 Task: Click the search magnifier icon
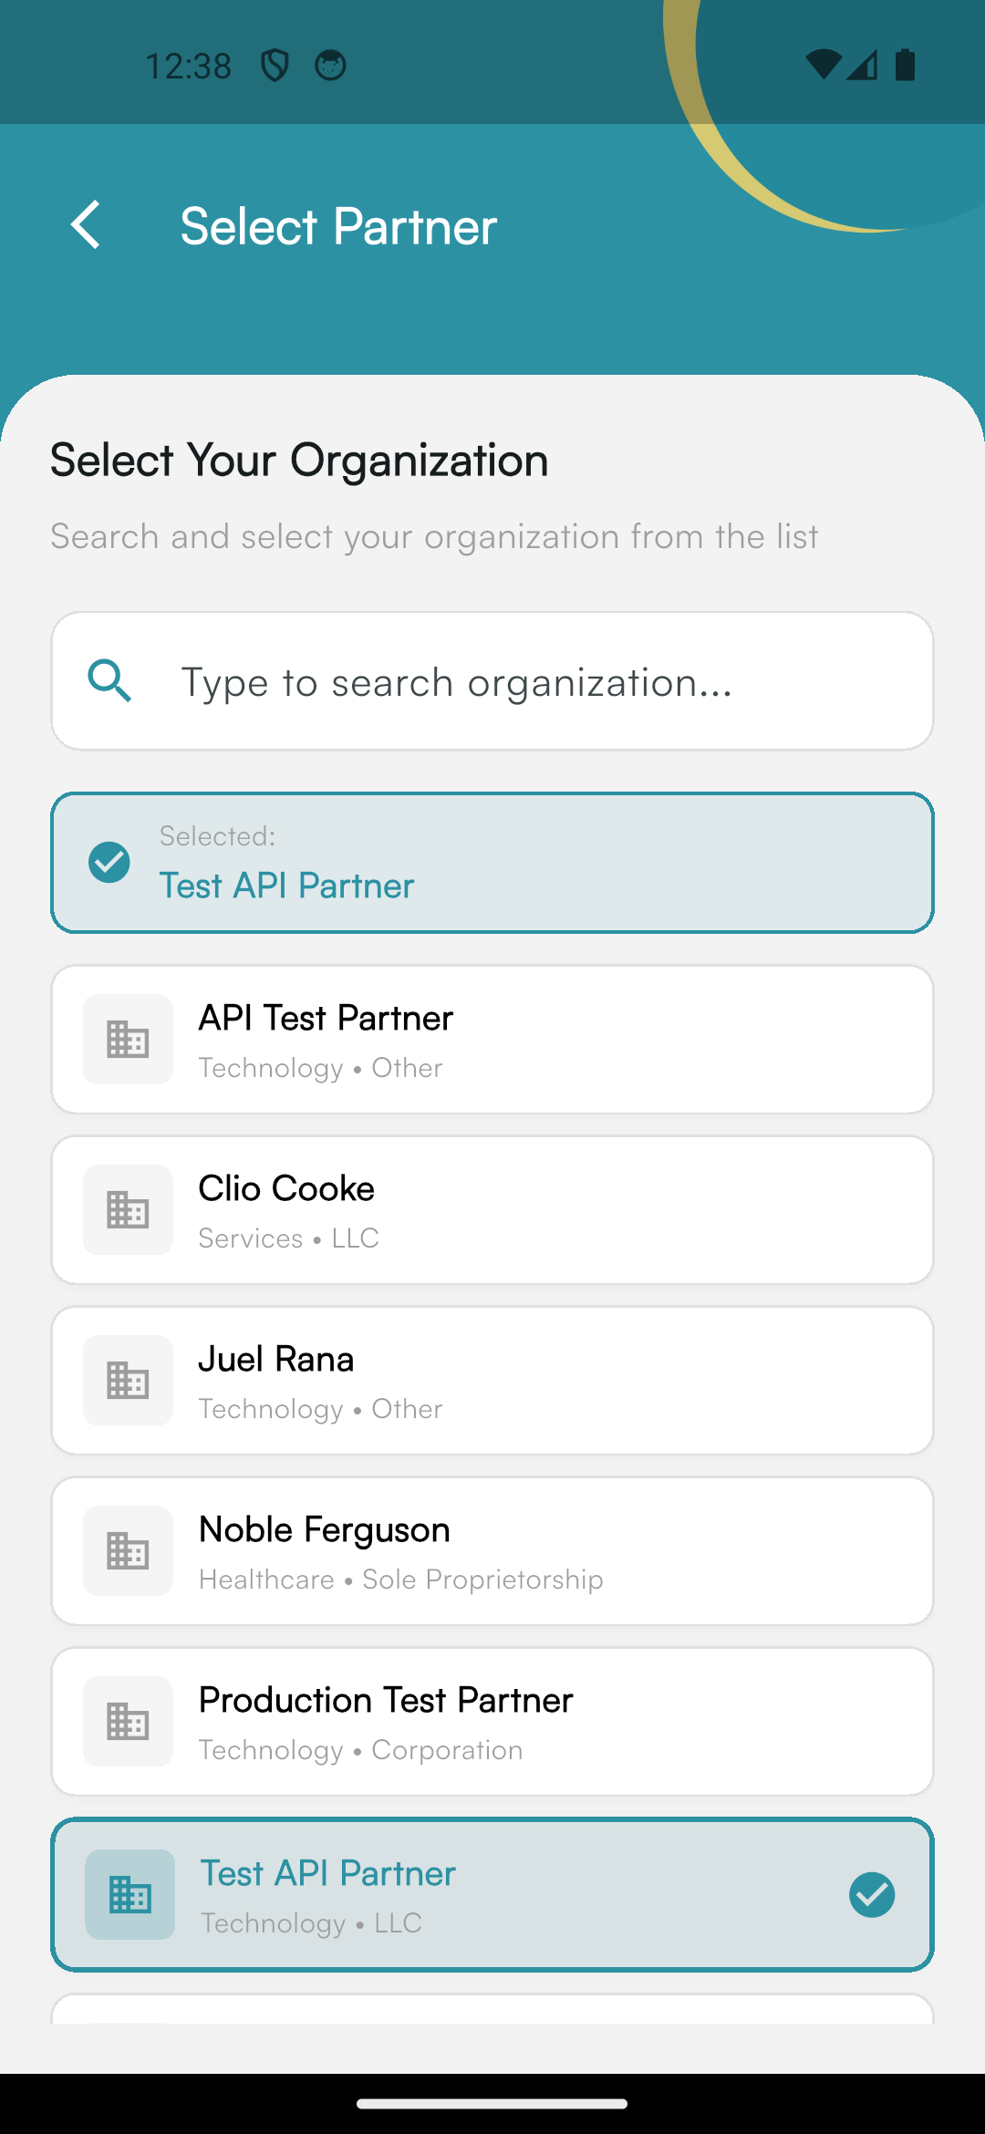(110, 681)
